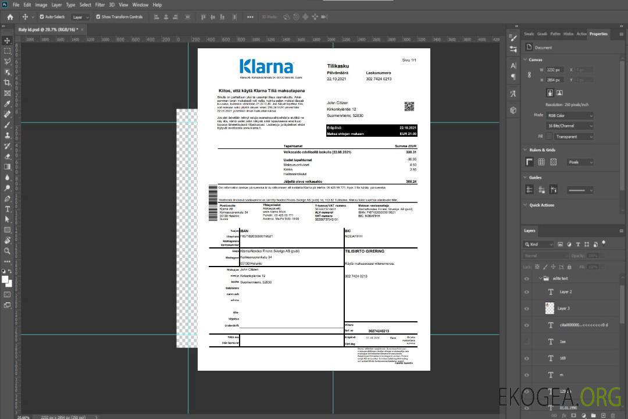Viewport: 628px width, 419px height.
Task: Open the Layer menu
Action: tap(56, 5)
